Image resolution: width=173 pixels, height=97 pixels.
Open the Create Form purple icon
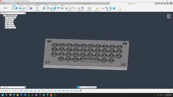31,8
